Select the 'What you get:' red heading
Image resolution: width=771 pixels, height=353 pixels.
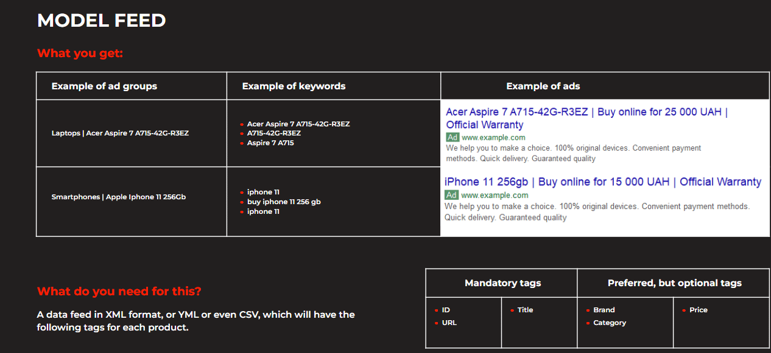point(80,53)
